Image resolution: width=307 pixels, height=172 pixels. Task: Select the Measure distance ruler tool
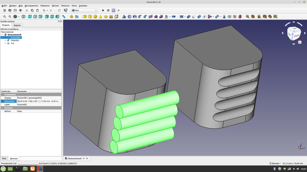pyautogui.click(x=64, y=17)
